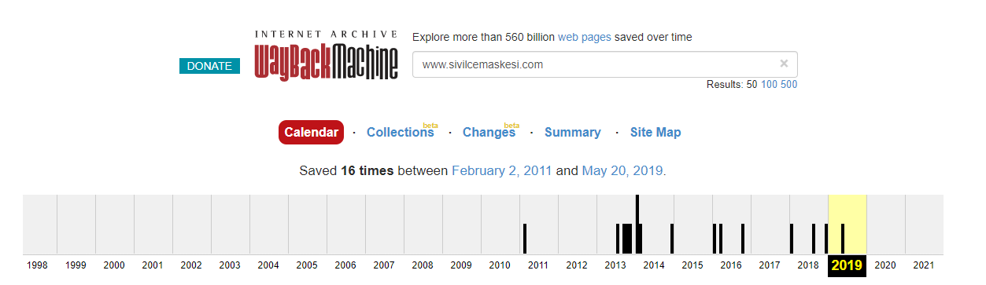Open the Changes tab

tap(489, 133)
